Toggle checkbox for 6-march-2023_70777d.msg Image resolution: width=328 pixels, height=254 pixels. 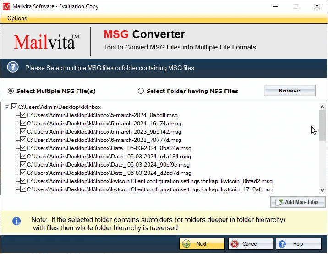[23, 140]
